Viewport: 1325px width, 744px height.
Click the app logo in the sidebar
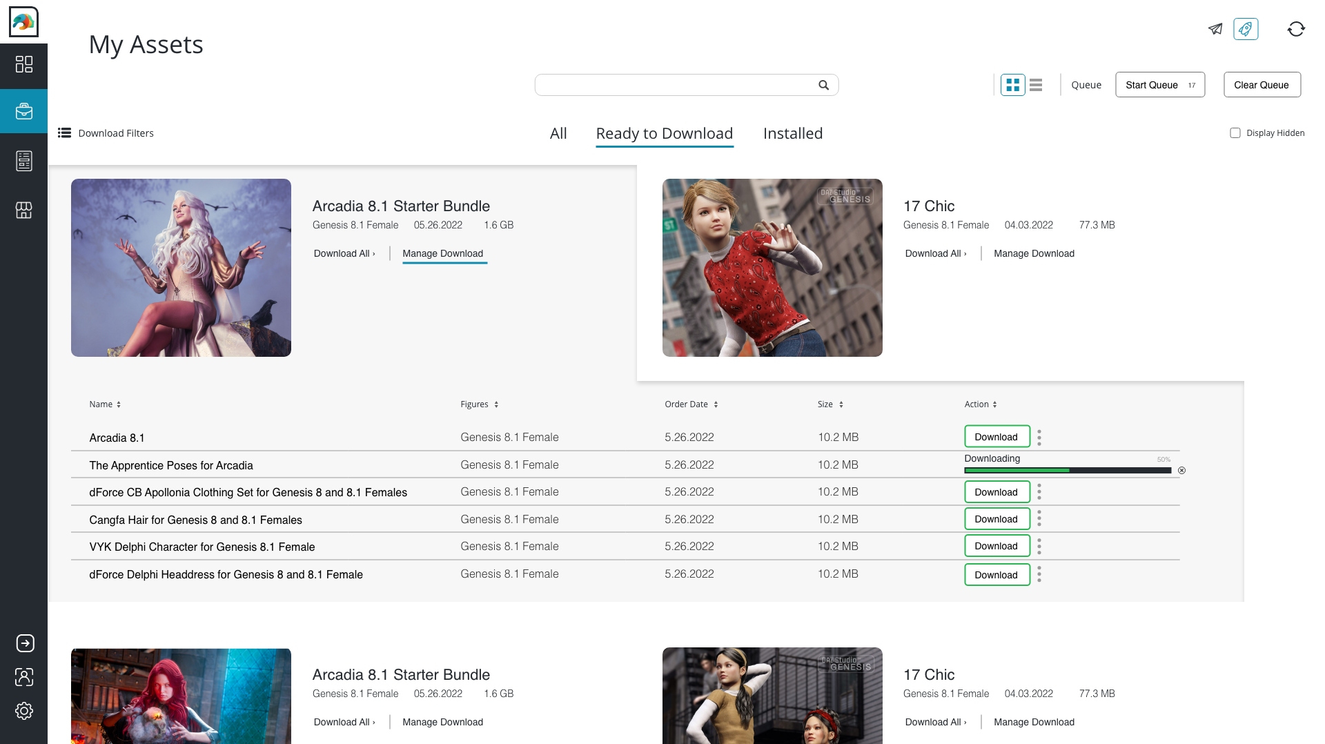(x=23, y=22)
